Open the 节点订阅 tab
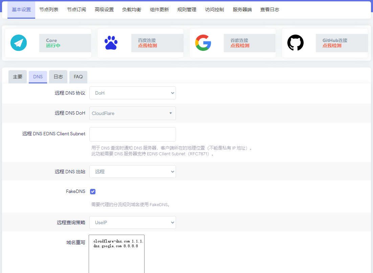 (76, 10)
